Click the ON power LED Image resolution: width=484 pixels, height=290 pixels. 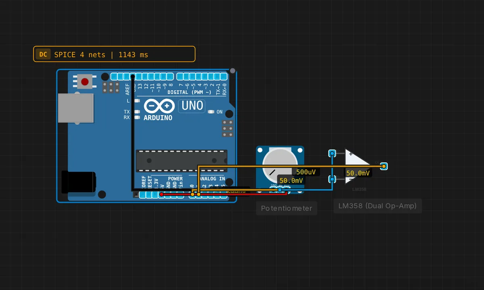[x=211, y=112]
